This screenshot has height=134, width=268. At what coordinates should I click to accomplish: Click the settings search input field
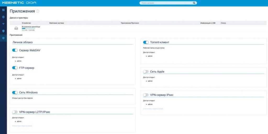(166, 3)
